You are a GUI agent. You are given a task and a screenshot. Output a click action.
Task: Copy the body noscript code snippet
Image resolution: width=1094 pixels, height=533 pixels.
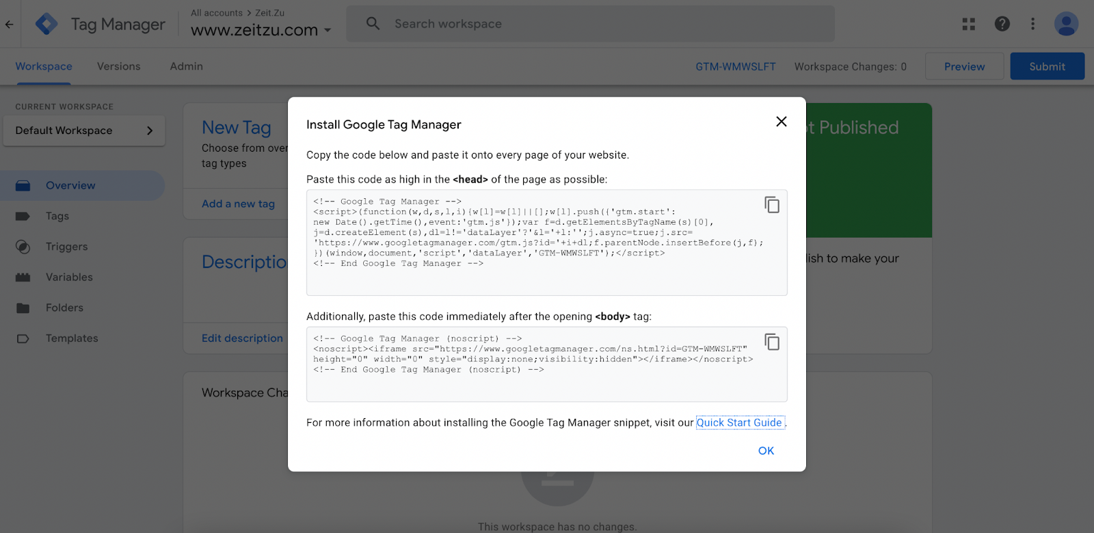[x=772, y=342]
